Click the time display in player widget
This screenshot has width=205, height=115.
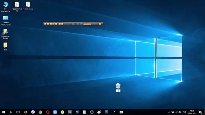coord(75,24)
